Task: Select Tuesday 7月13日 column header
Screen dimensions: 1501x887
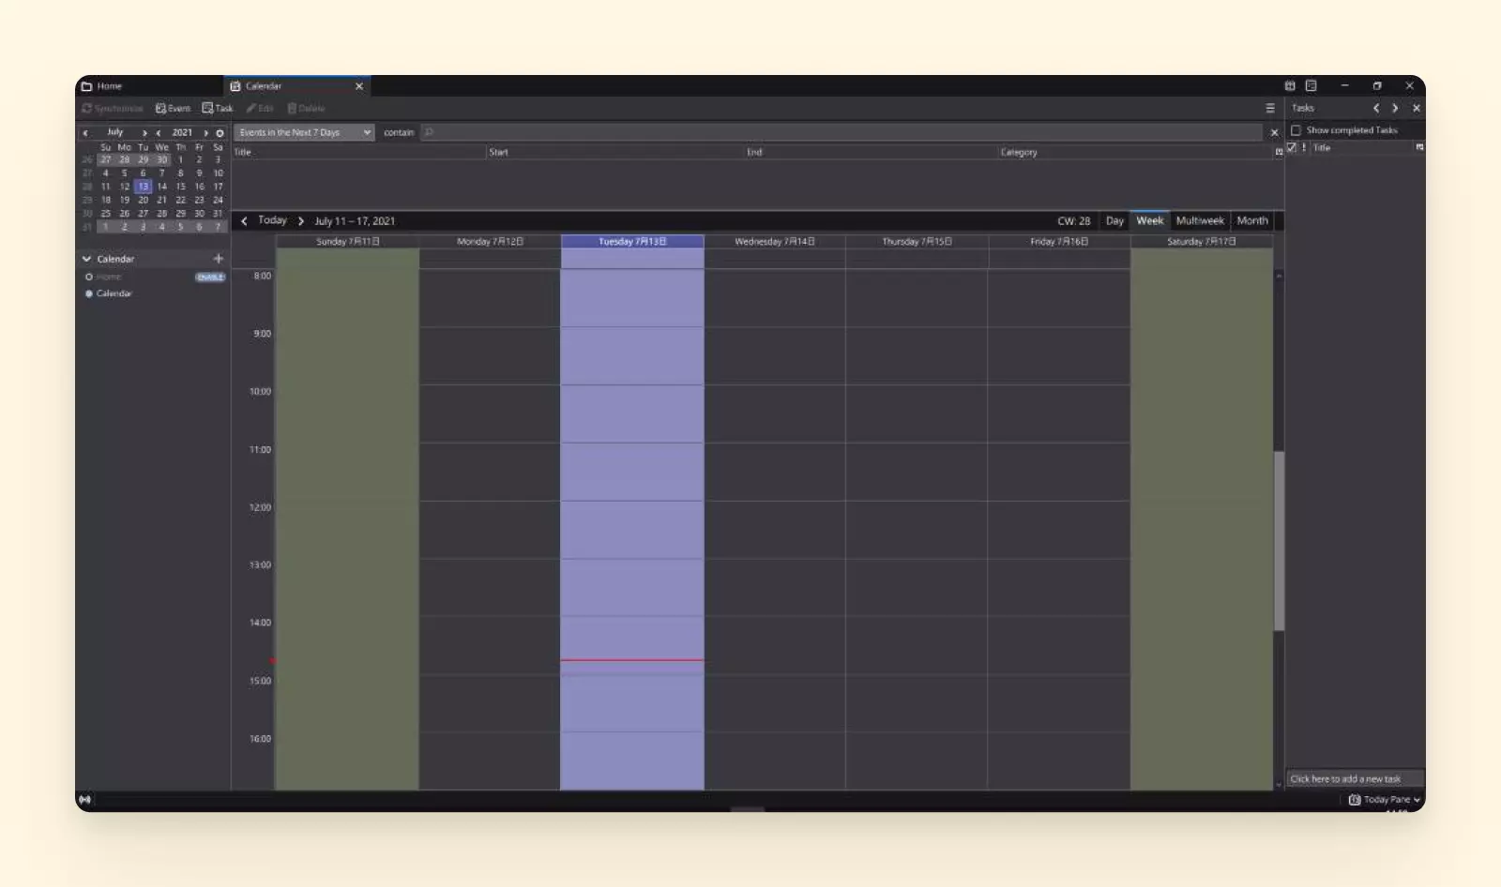Action: point(632,242)
